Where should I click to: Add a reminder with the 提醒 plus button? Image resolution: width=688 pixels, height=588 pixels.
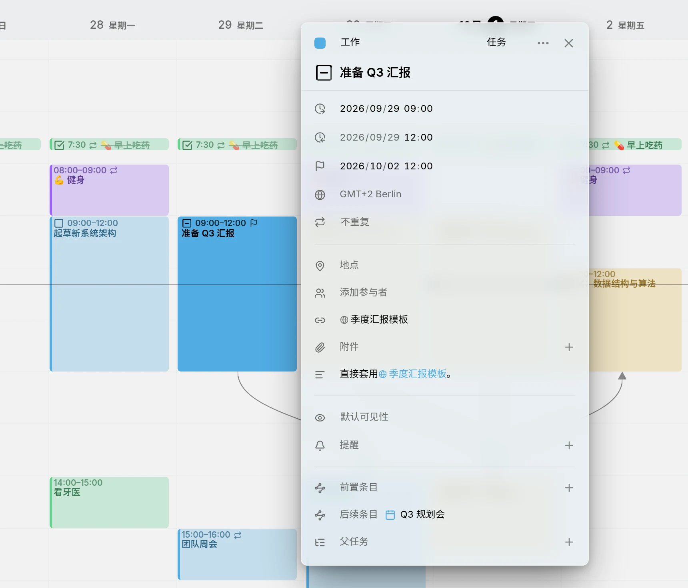pyautogui.click(x=569, y=445)
